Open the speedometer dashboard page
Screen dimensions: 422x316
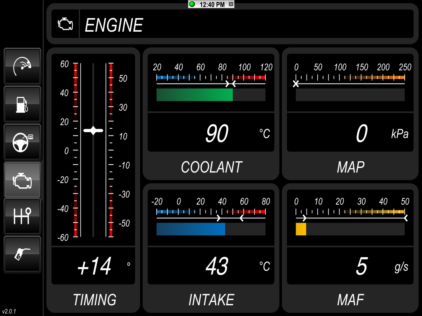click(22, 66)
